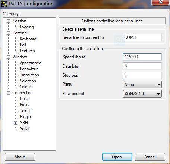Viewport: 170px width, 164px height.
Task: Click the serial line COM8 field
Action: click(142, 37)
